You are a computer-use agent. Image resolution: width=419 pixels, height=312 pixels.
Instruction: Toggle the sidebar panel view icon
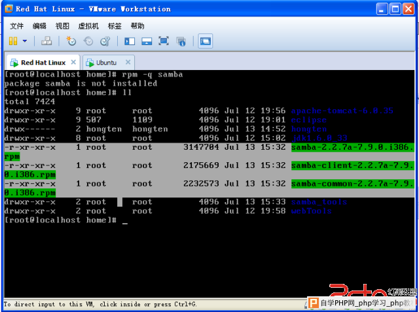coord(130,41)
